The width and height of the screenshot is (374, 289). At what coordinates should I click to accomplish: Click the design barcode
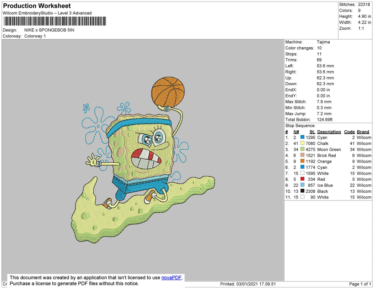point(55,21)
